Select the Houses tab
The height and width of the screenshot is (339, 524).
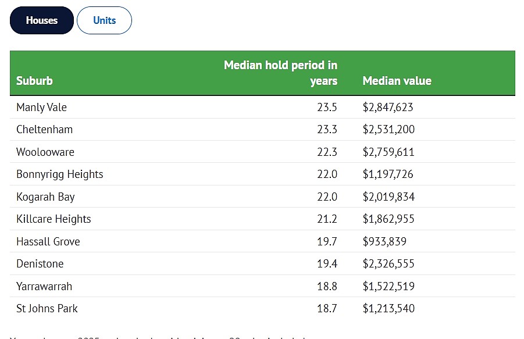point(42,20)
